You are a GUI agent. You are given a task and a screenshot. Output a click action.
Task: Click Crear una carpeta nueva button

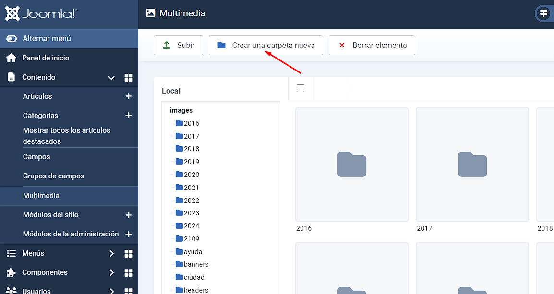(265, 46)
